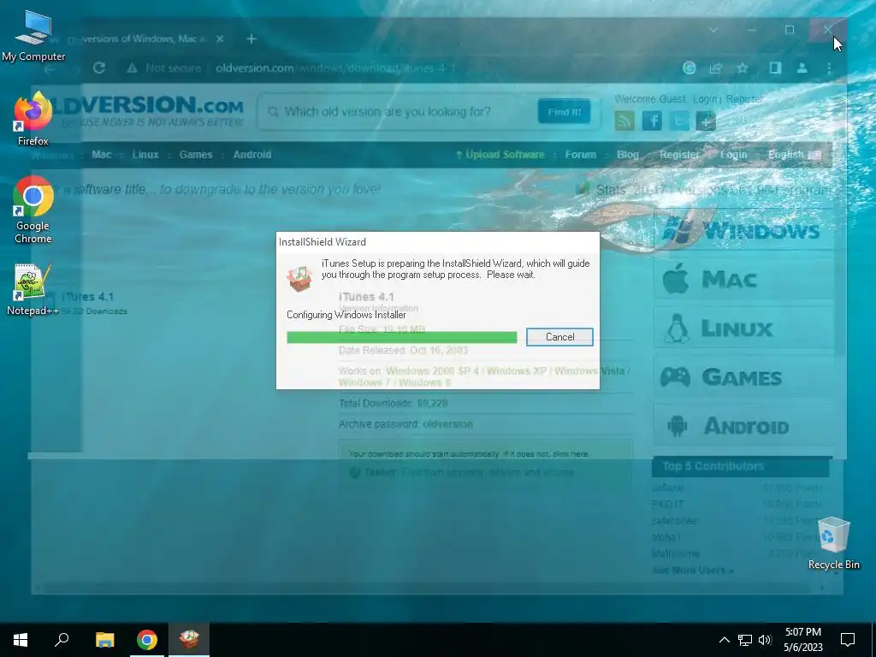Click the green installer progress bar

click(402, 337)
